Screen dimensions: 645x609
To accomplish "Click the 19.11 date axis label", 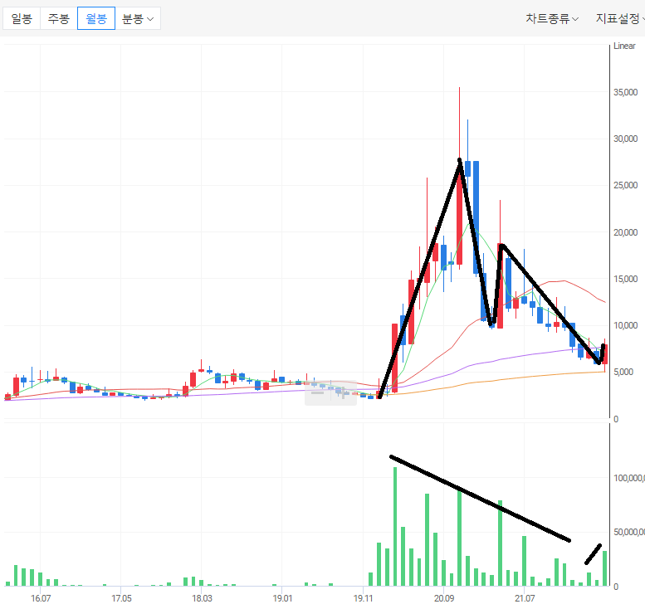I will tap(364, 598).
